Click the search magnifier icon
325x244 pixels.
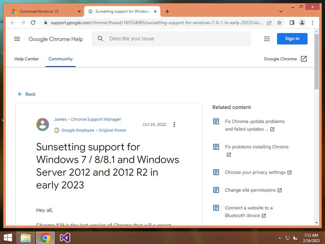coord(100,38)
